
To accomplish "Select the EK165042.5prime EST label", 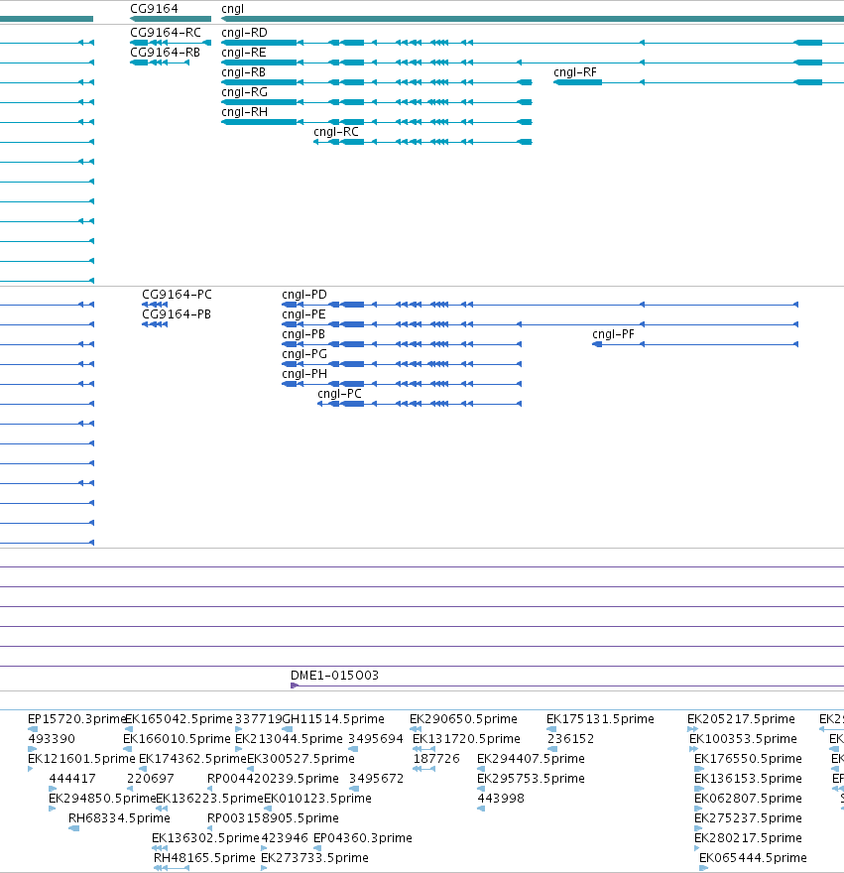I will tap(179, 719).
